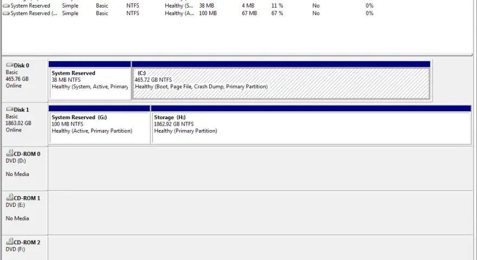Click the CD-ROM 1 optical drive icon
The height and width of the screenshot is (260, 477).
pos(10,197)
